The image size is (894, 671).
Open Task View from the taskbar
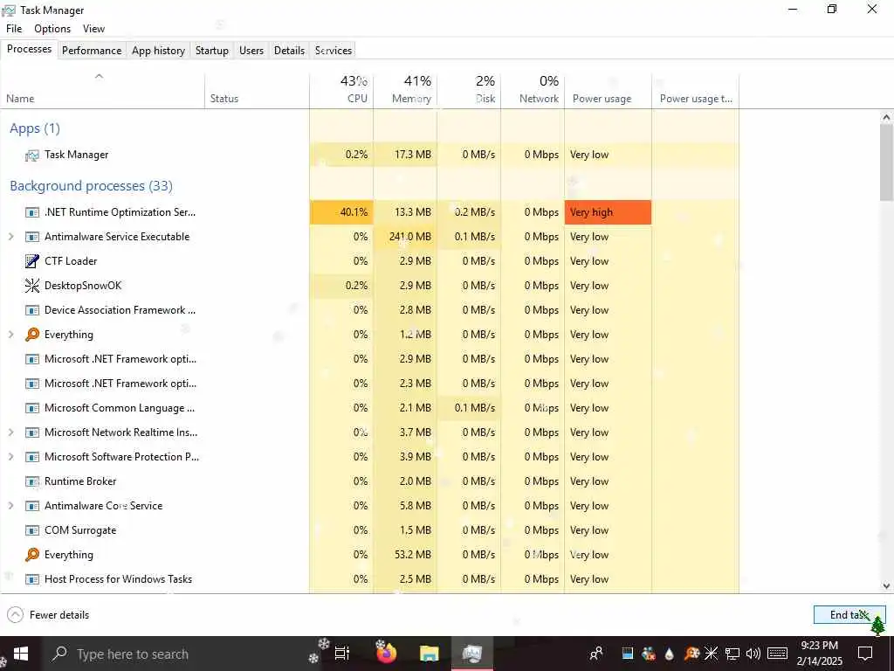(x=341, y=654)
